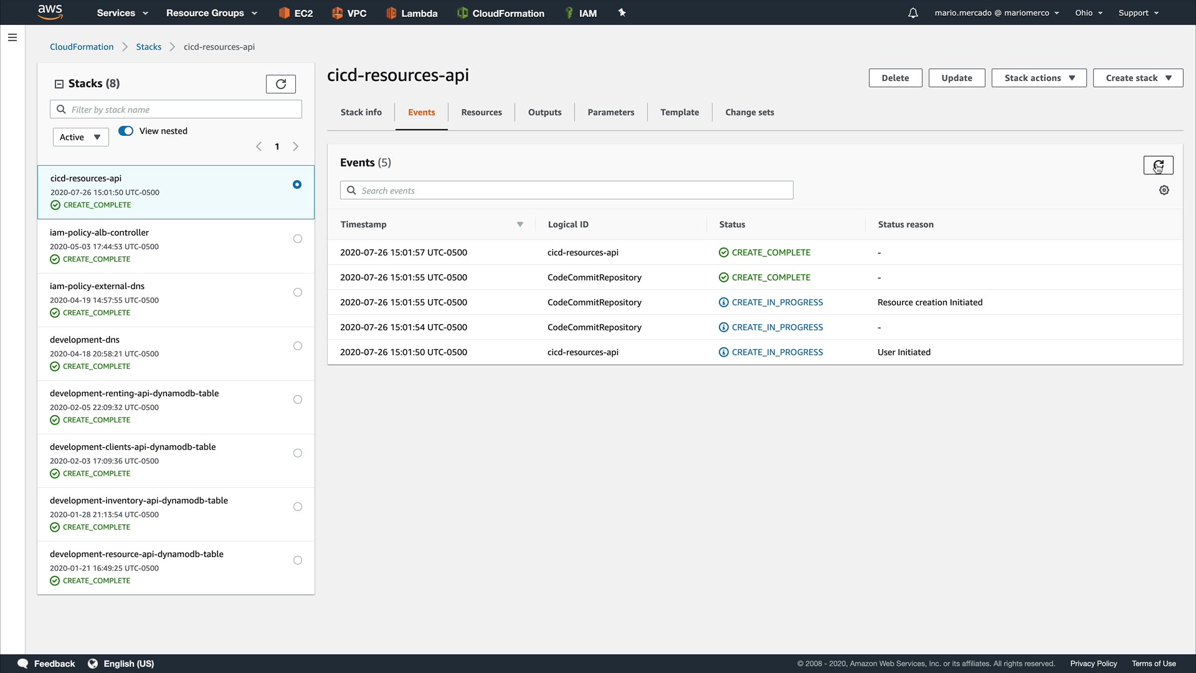Image resolution: width=1196 pixels, height=673 pixels.
Task: Refresh the Stacks list
Action: point(280,84)
